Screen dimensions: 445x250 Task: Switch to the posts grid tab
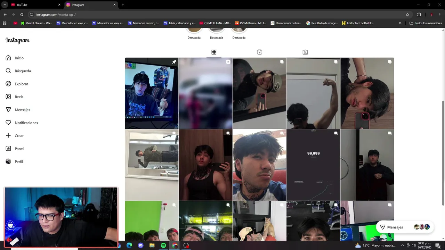coord(214,52)
